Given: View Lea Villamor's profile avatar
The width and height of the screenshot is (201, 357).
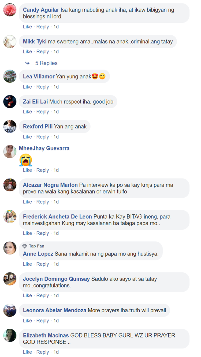Looking at the screenshot, I should [10, 77].
